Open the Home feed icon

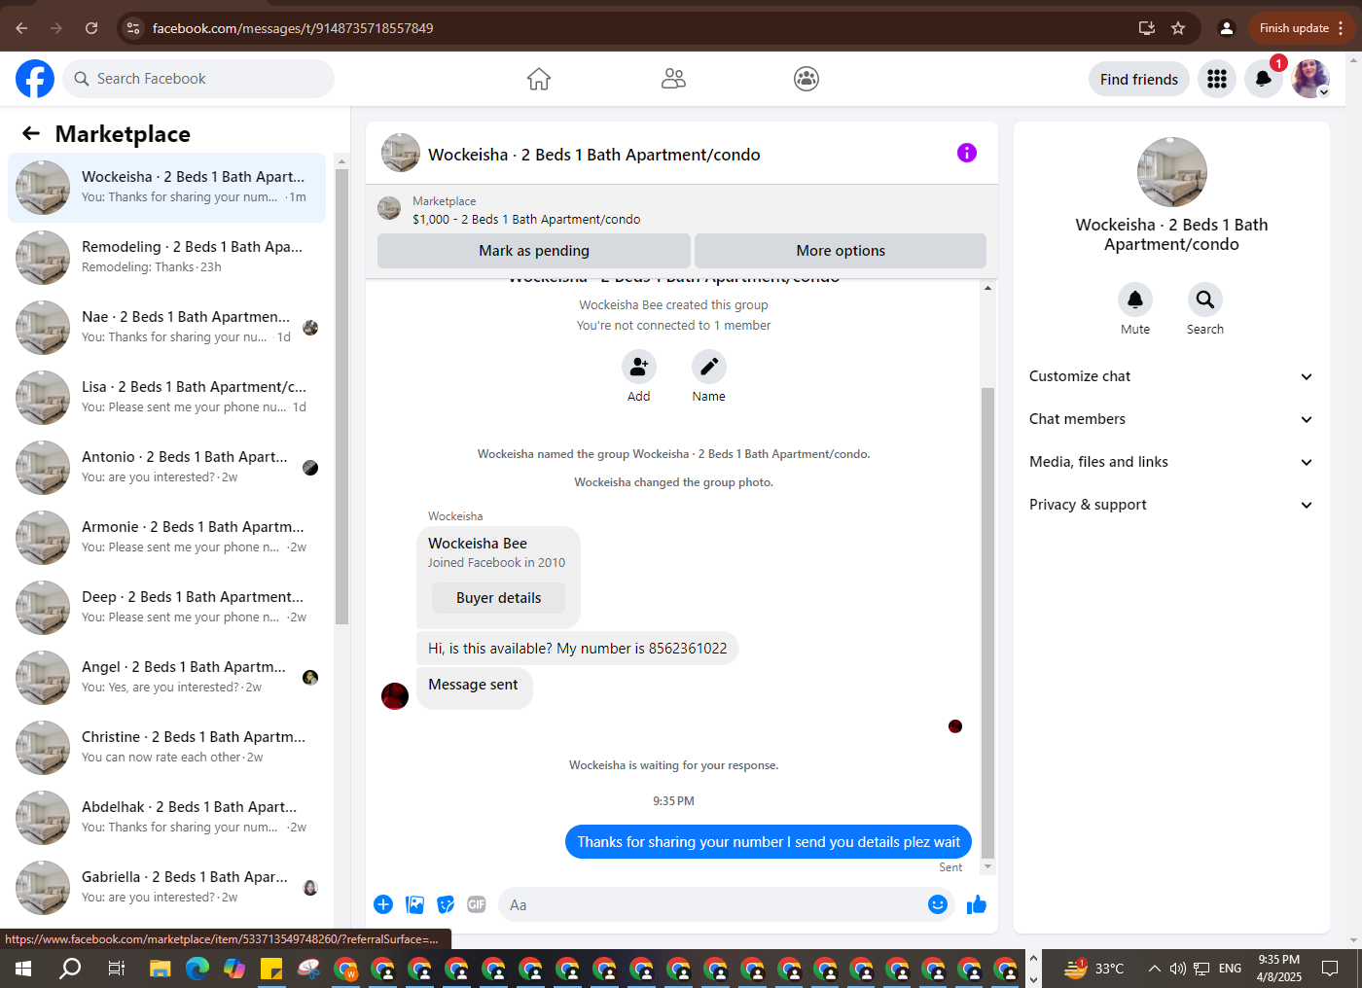coord(539,79)
